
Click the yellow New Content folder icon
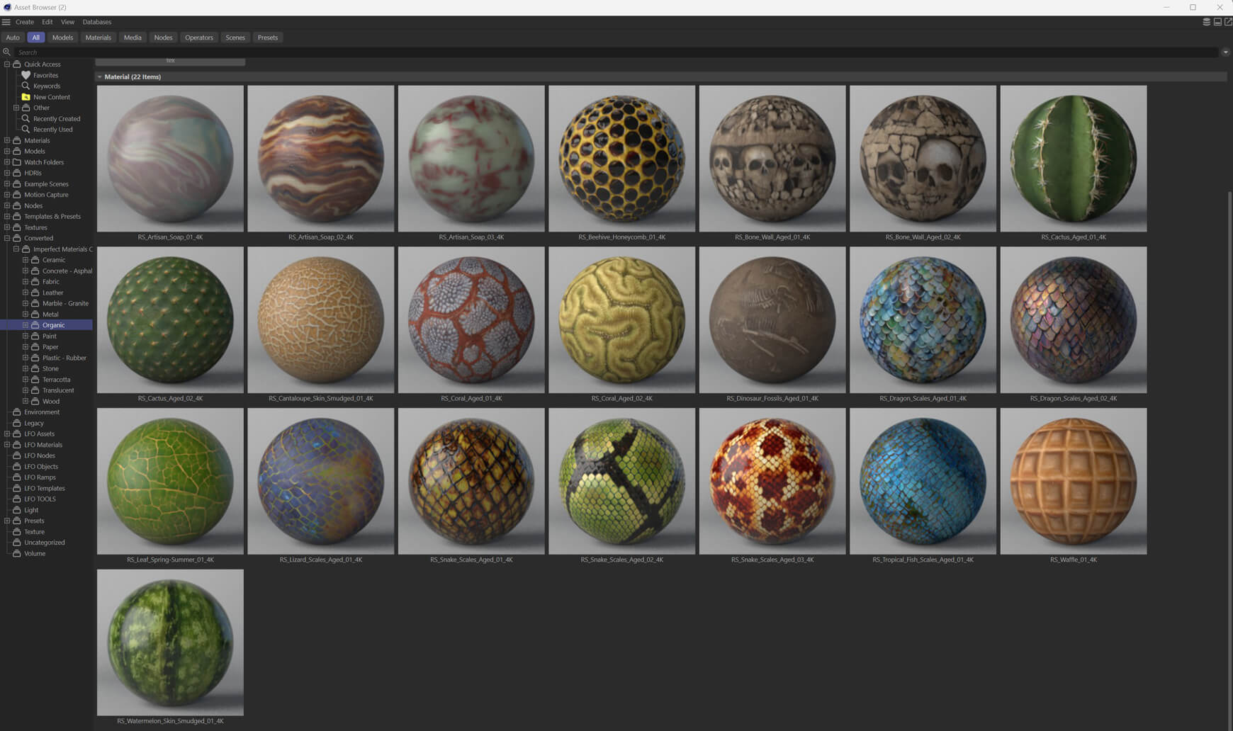pyautogui.click(x=26, y=97)
